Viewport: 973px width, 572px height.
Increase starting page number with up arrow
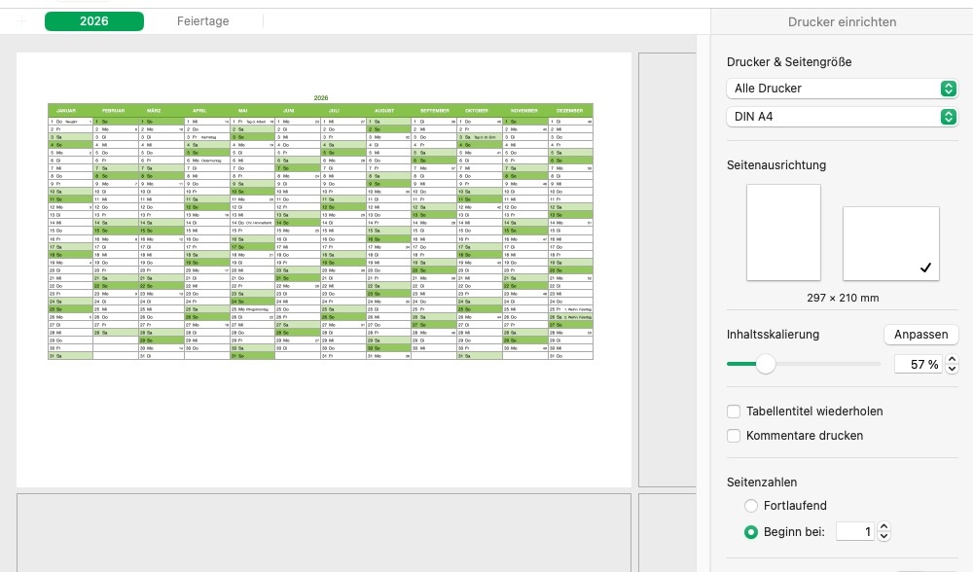tap(883, 526)
